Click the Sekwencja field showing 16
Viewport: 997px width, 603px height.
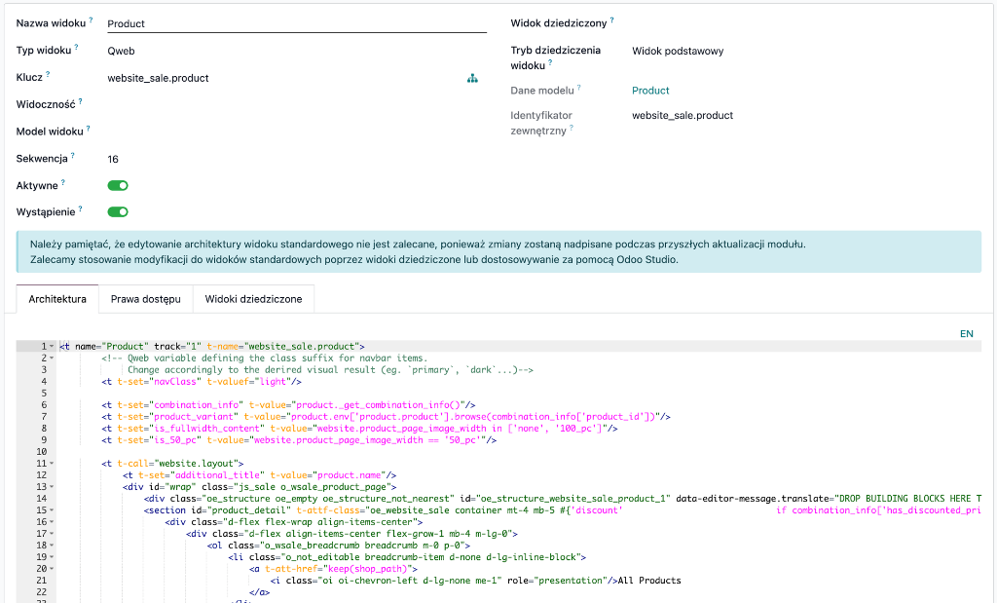tap(113, 159)
